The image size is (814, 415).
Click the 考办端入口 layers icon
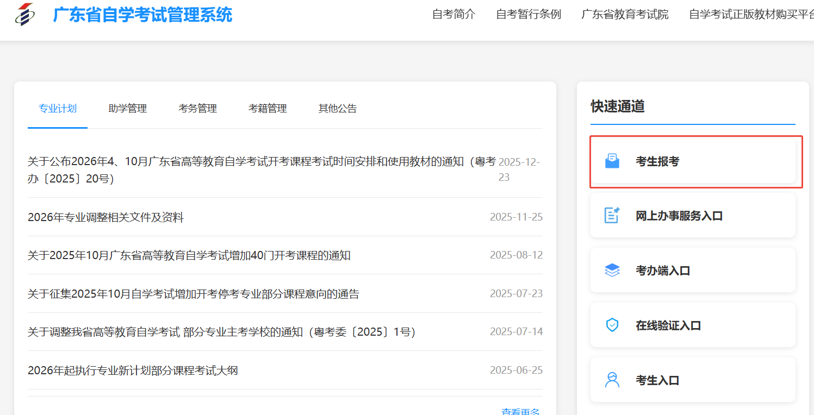click(x=612, y=271)
